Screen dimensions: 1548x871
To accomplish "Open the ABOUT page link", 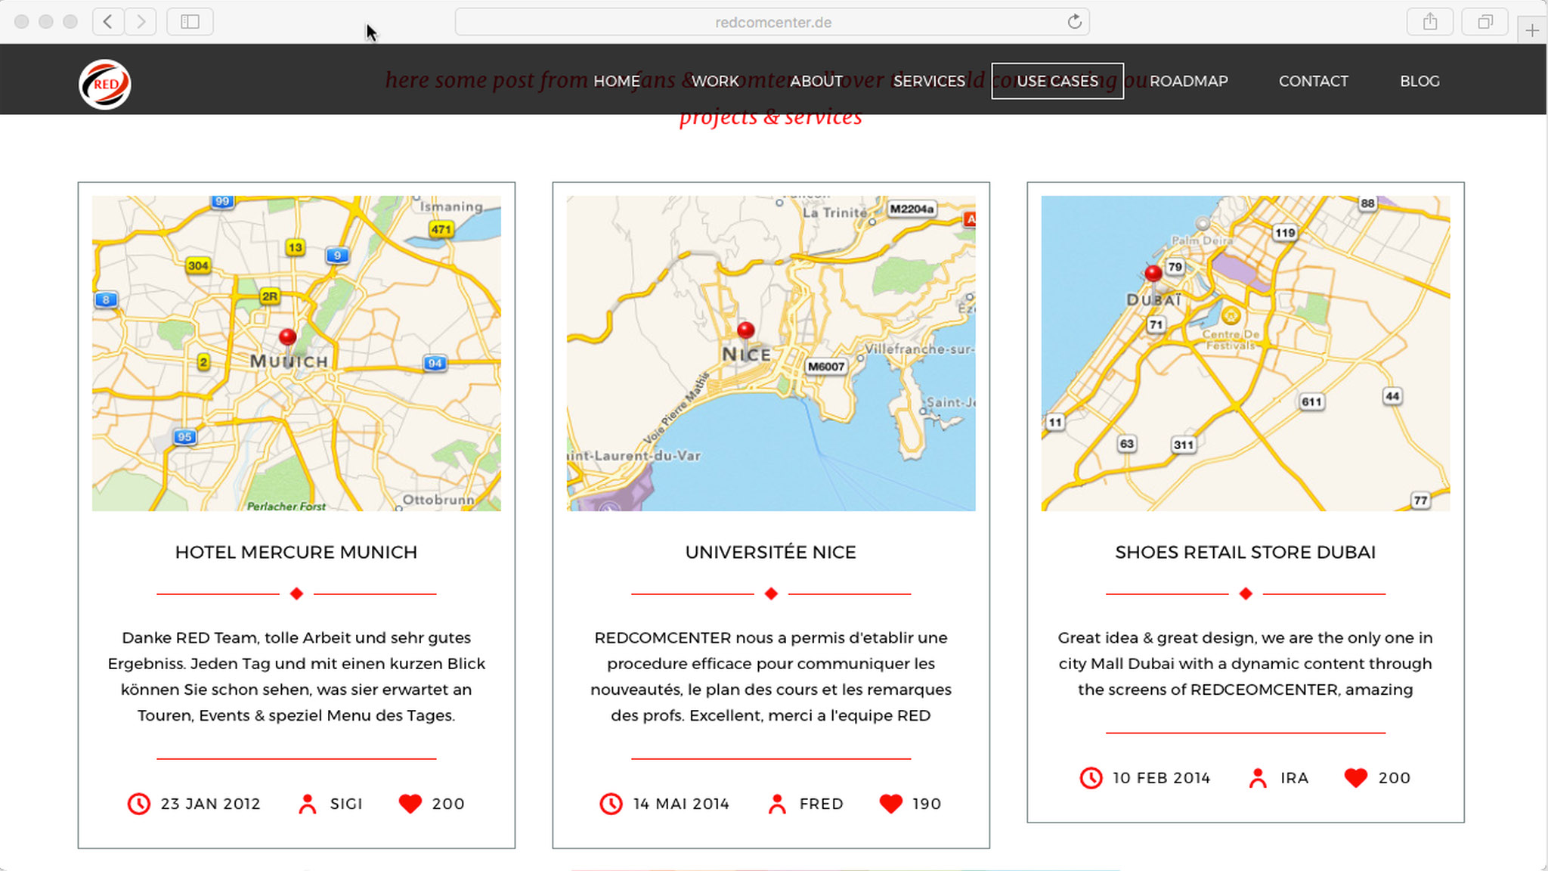I will 816,81.
